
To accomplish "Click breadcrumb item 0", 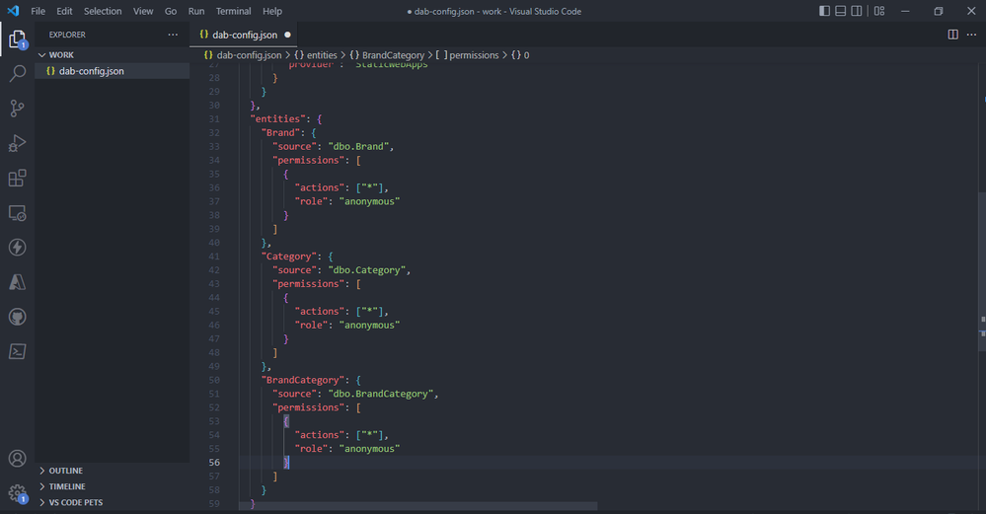I will point(520,55).
